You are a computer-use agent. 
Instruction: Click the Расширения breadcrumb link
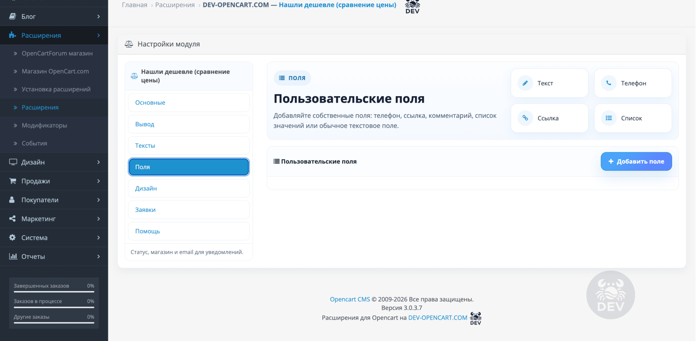tap(175, 5)
